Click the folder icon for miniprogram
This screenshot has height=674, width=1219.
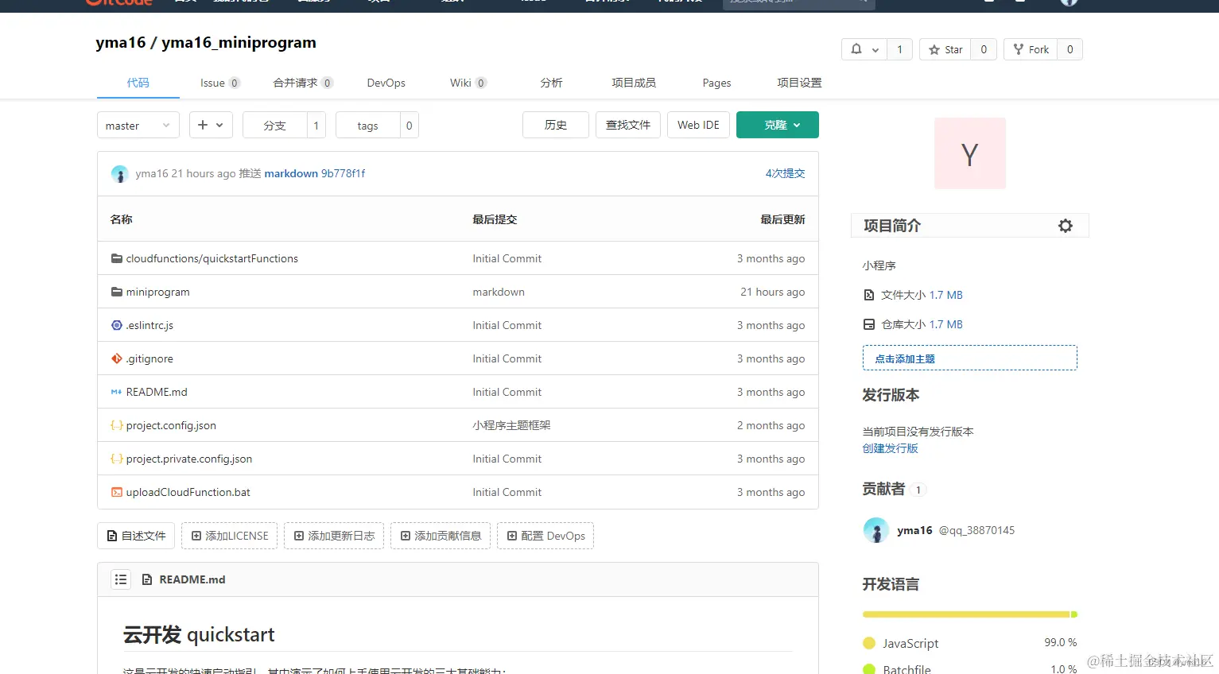(x=115, y=292)
